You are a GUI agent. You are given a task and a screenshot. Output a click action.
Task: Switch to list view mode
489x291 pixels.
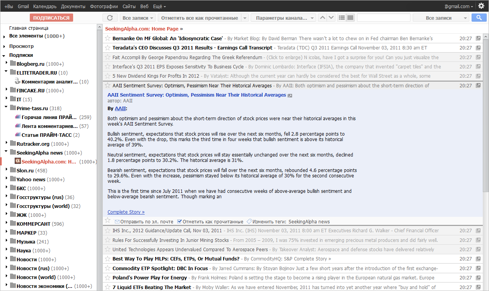pyautogui.click(x=342, y=17)
